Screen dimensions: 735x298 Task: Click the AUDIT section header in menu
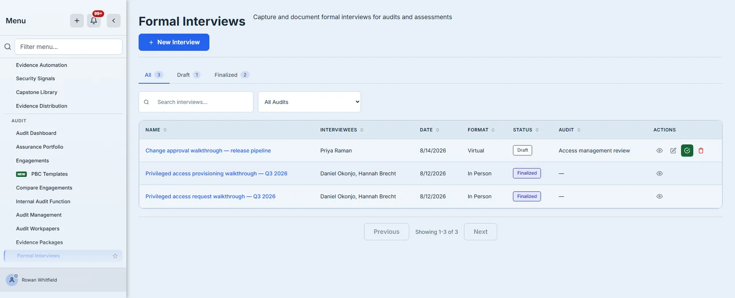[x=19, y=121]
